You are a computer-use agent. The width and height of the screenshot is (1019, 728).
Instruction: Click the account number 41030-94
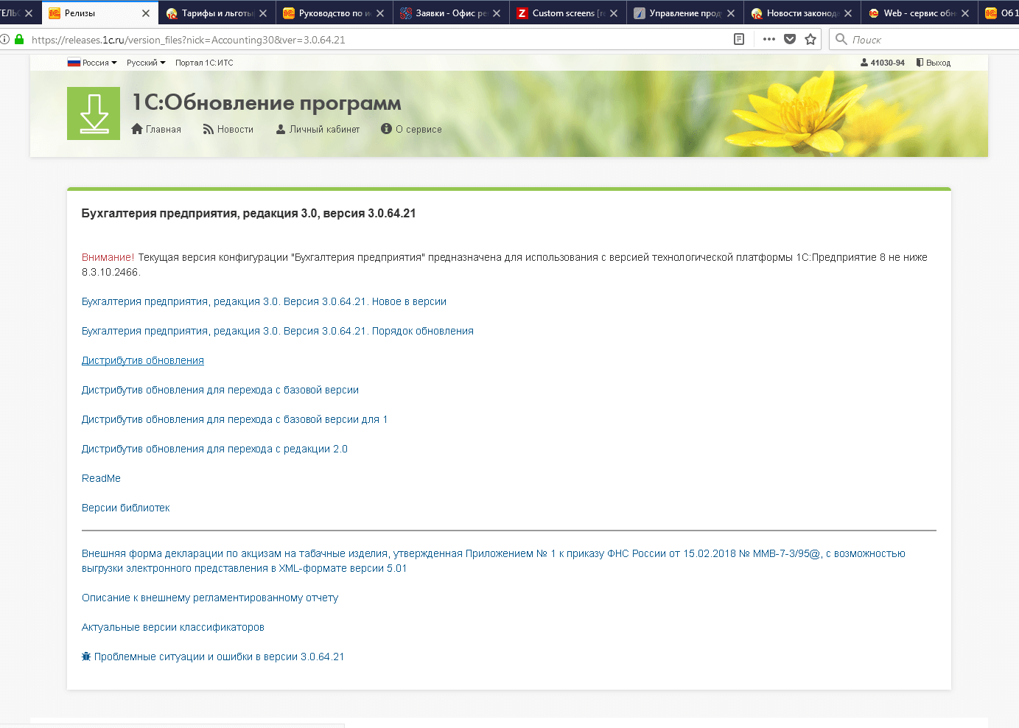point(887,63)
